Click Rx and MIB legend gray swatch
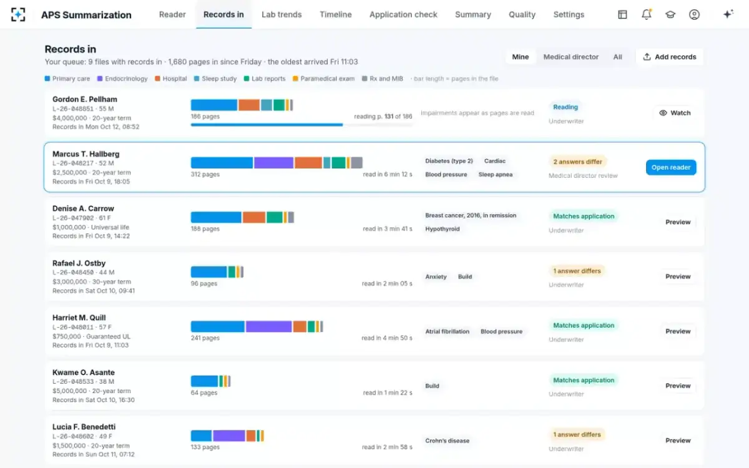This screenshot has width=749, height=468. 365,79
